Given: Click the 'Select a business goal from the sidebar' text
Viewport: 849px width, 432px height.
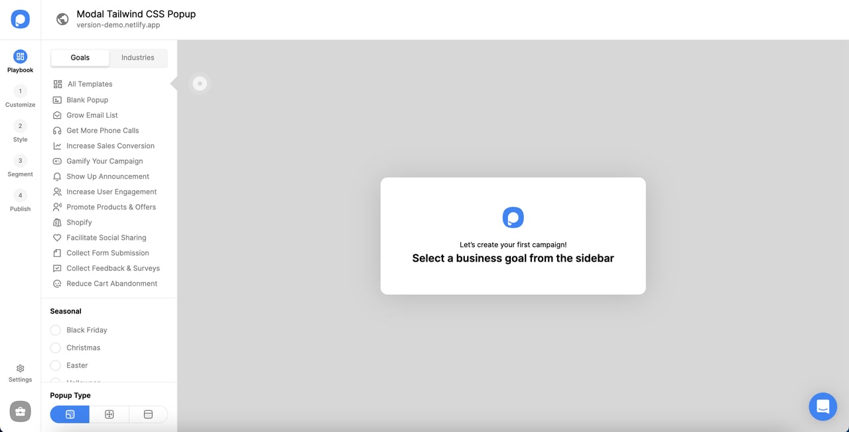Looking at the screenshot, I should tap(513, 258).
